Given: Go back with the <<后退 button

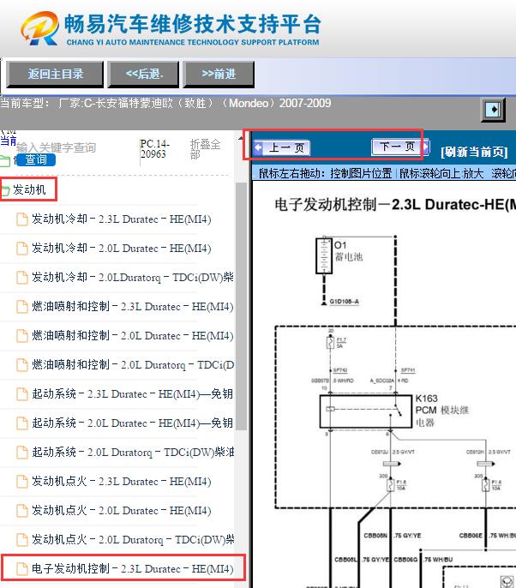Looking at the screenshot, I should (144, 75).
